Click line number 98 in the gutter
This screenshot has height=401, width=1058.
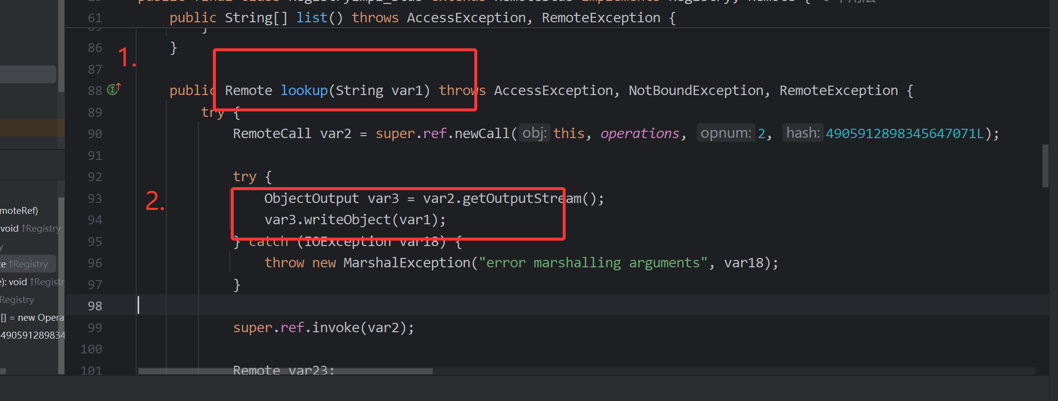95,306
